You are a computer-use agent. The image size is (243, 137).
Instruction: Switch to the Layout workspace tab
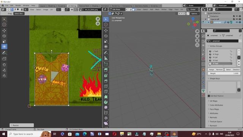[43, 6]
